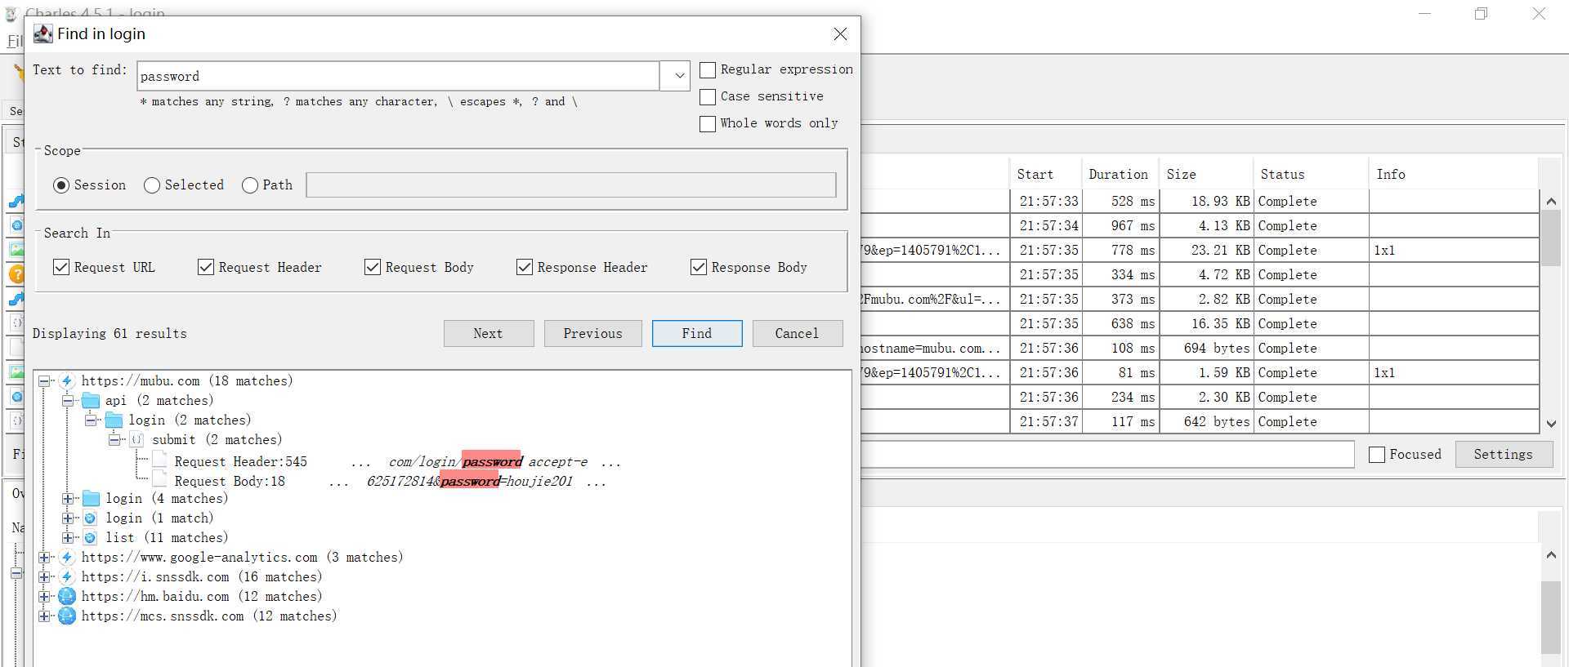
Task: Click globe icon of hm.baidu.com
Action: tap(67, 596)
